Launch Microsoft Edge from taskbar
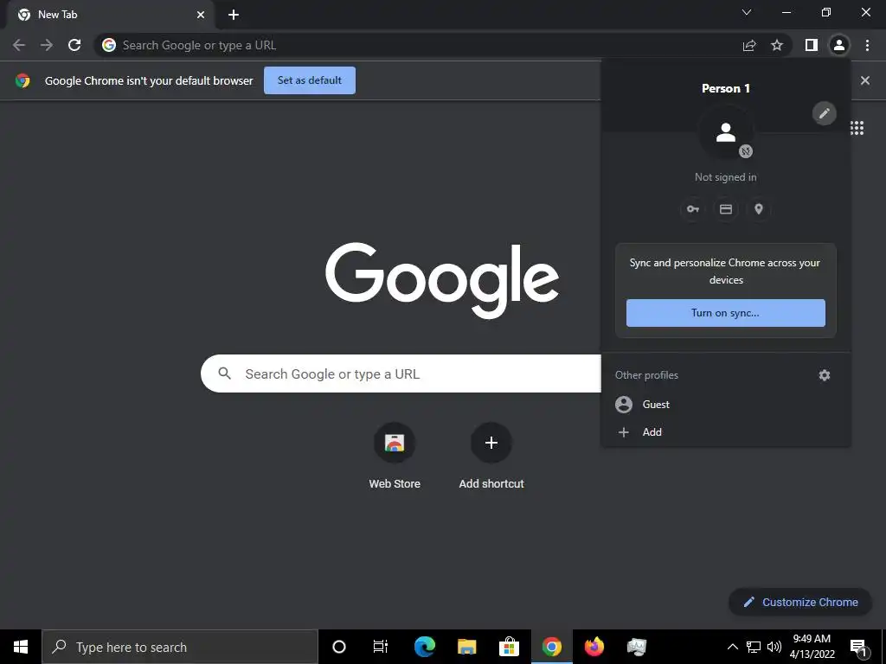 [424, 647]
